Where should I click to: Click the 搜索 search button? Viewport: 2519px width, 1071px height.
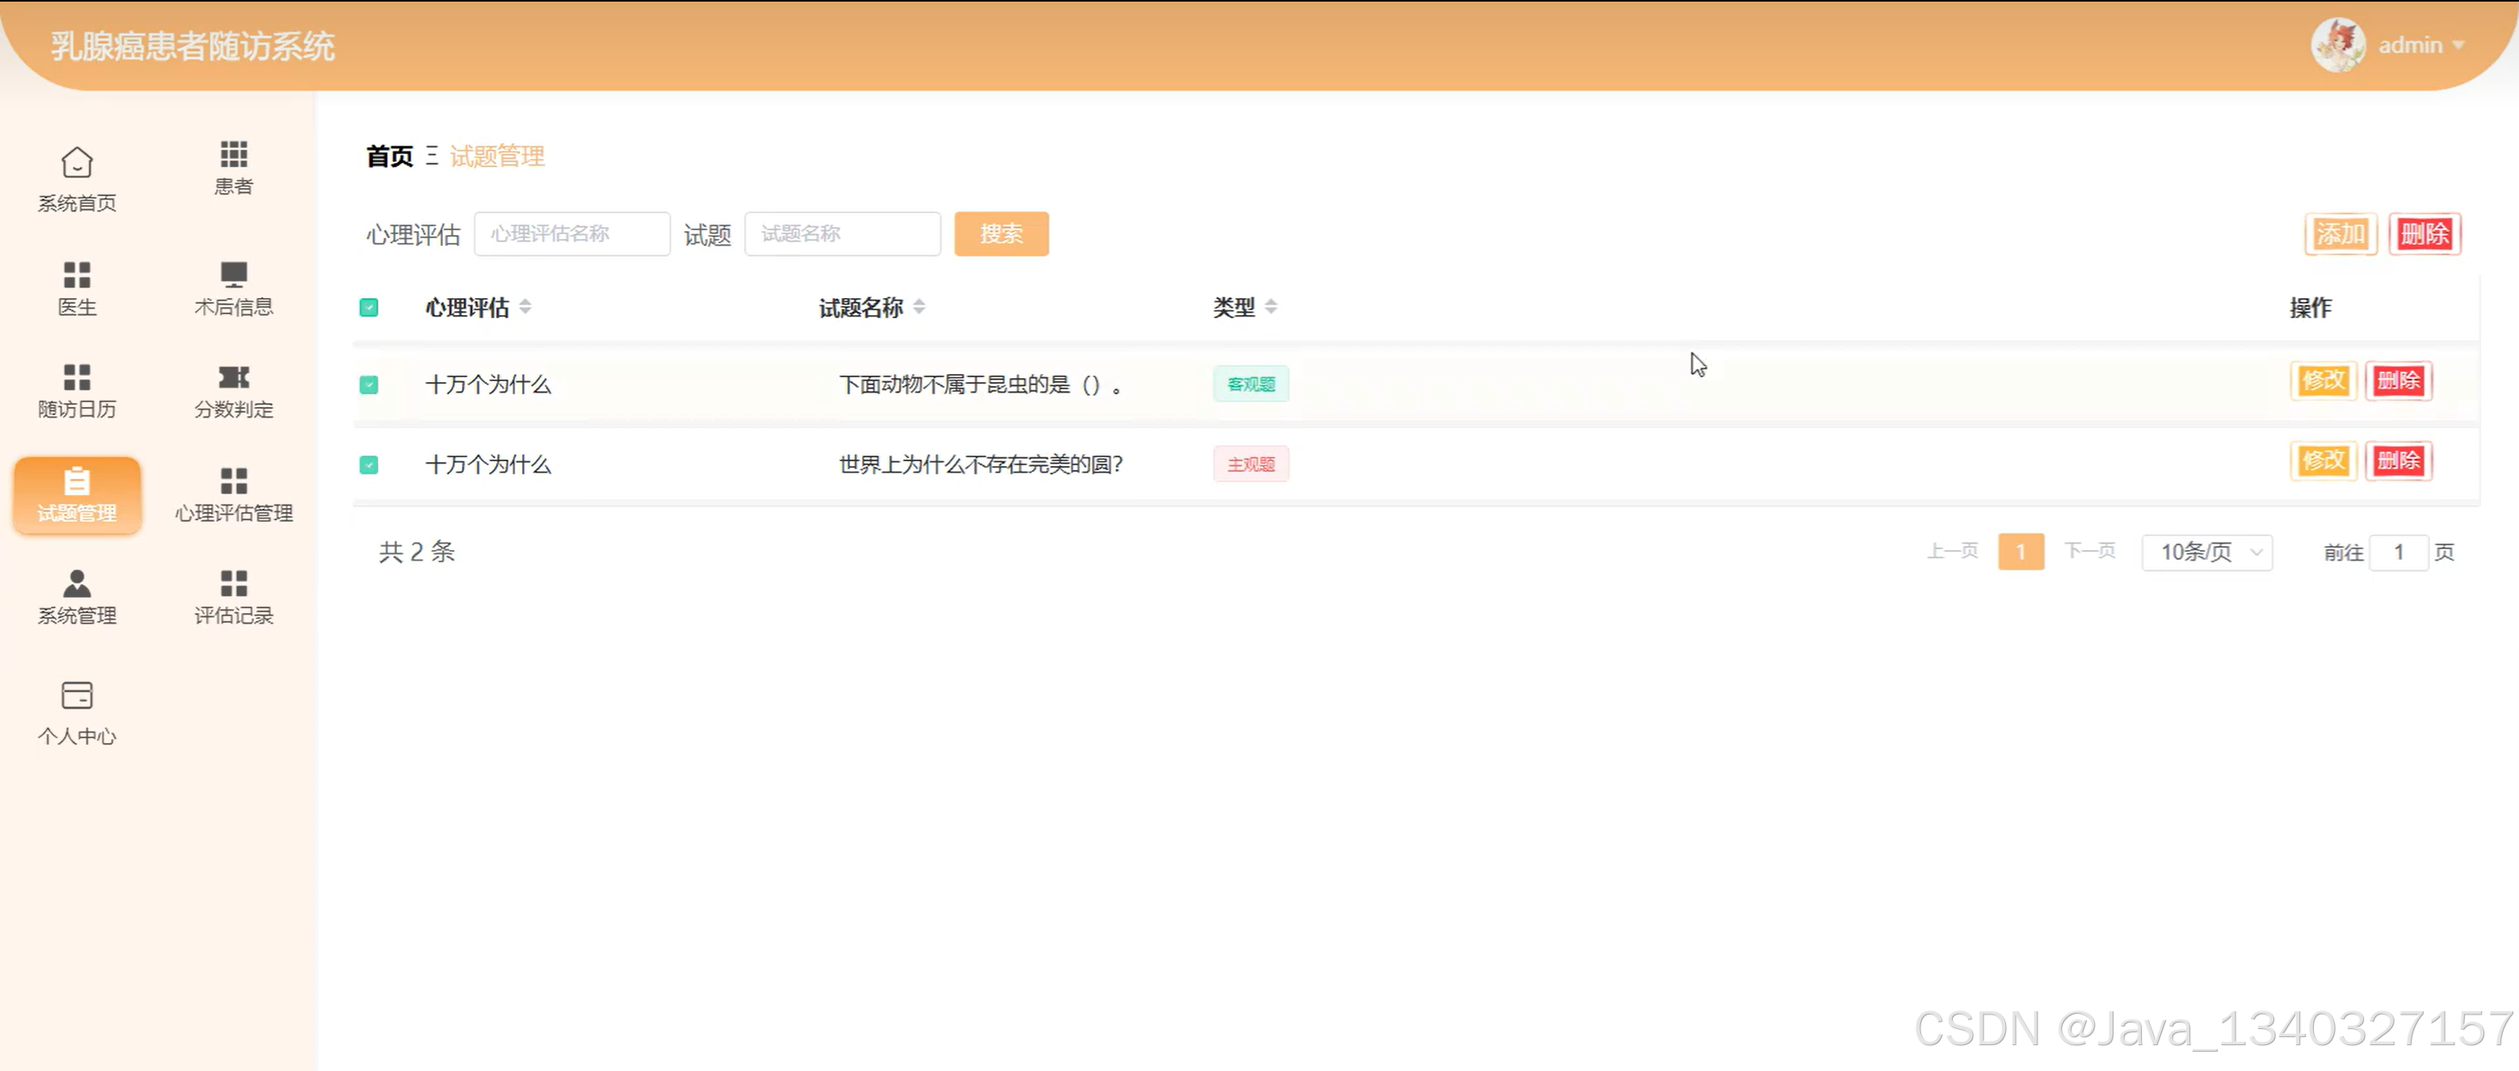coord(1001,233)
